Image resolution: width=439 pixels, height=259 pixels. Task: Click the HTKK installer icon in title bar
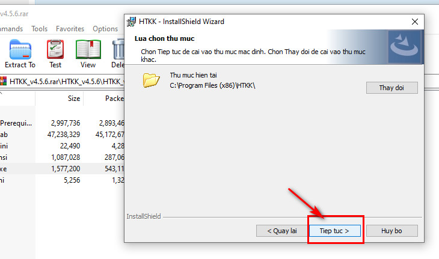(x=131, y=22)
